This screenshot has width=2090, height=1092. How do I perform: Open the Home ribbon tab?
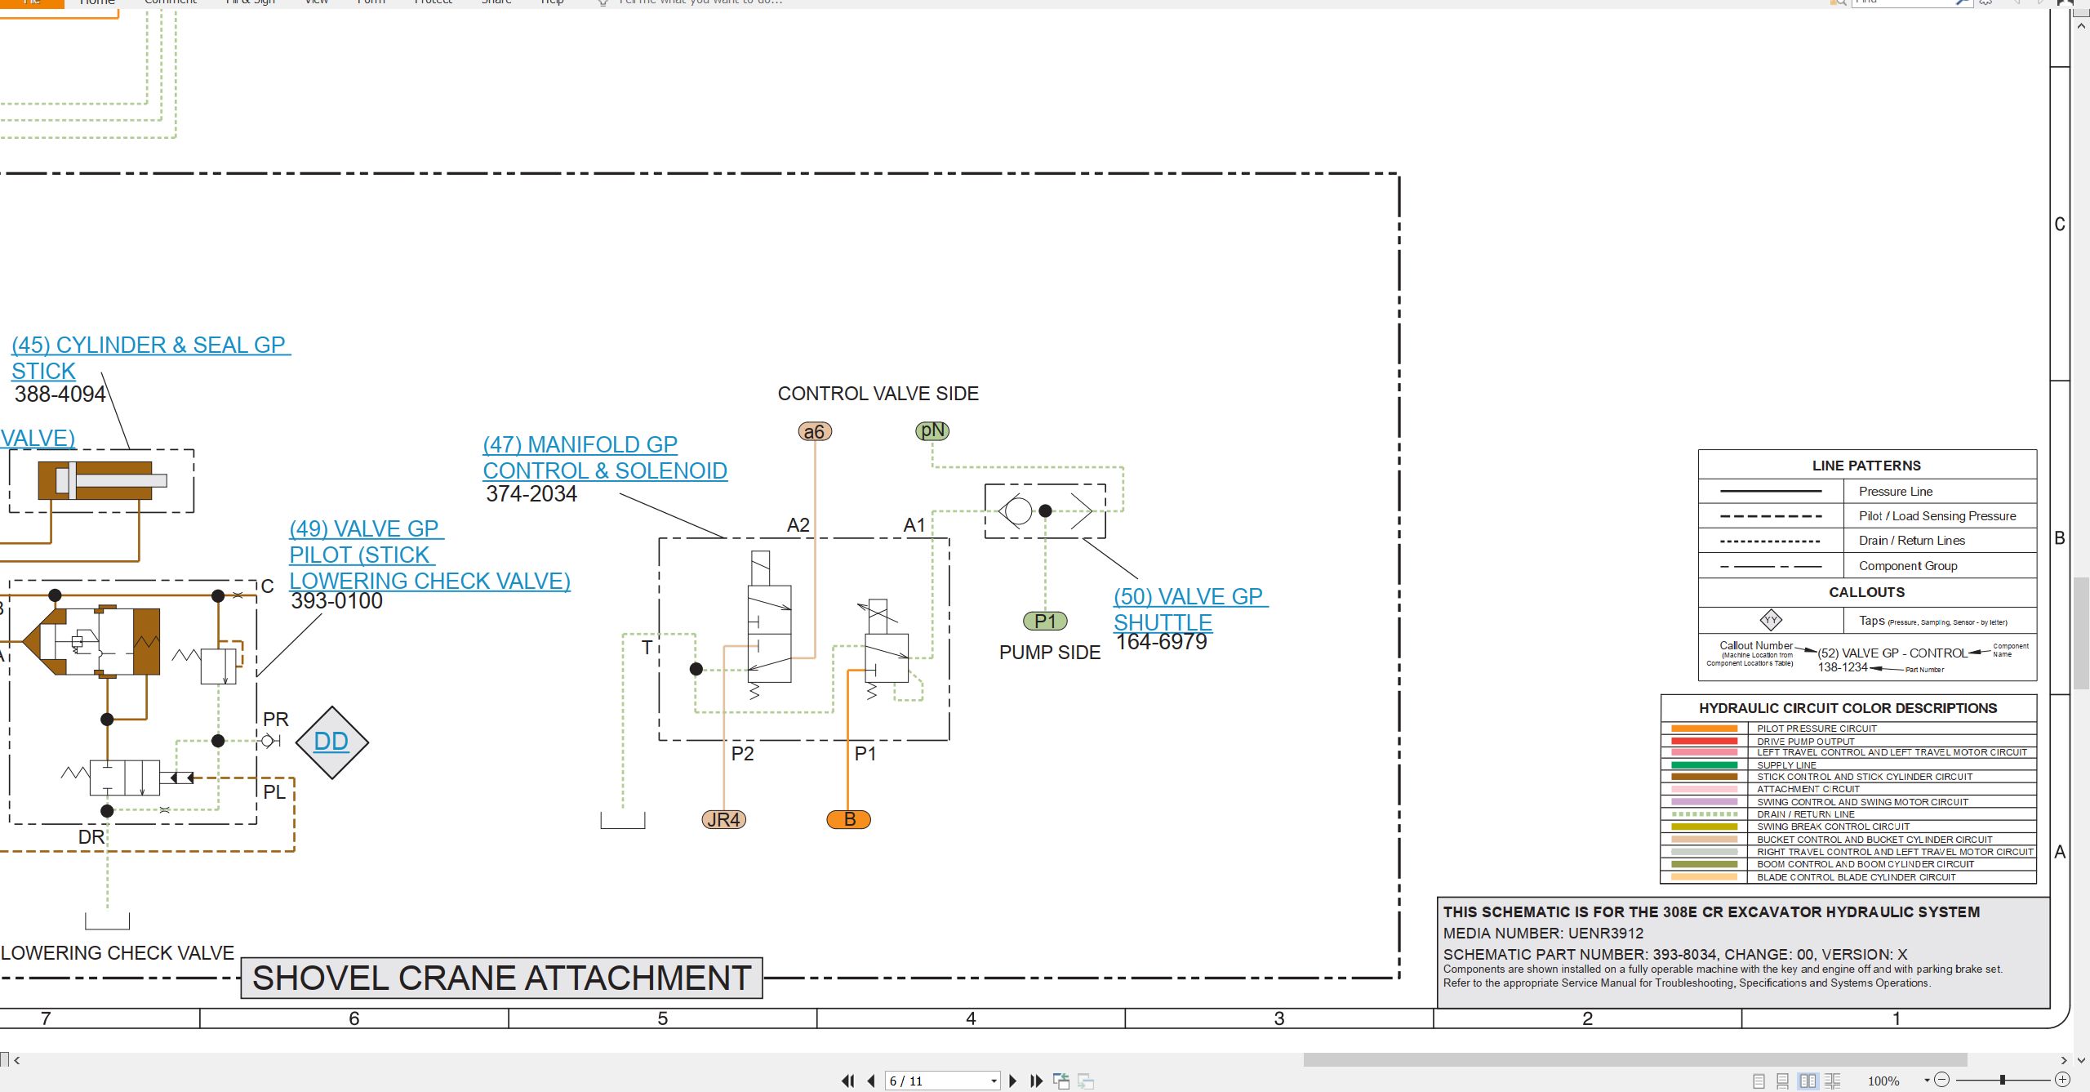97,2
